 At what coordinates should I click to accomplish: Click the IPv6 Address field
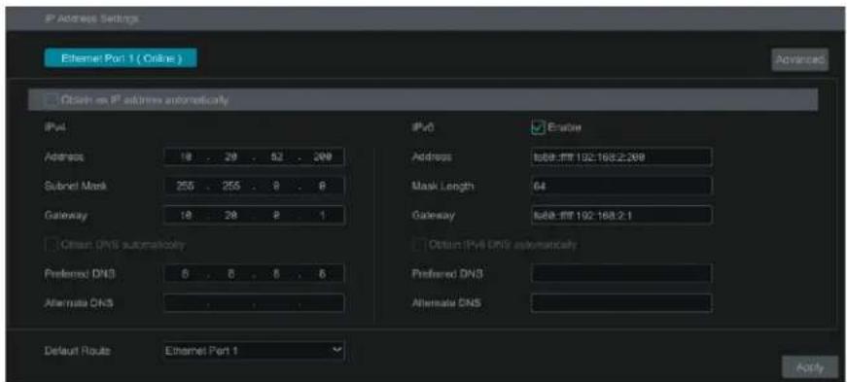pos(621,156)
